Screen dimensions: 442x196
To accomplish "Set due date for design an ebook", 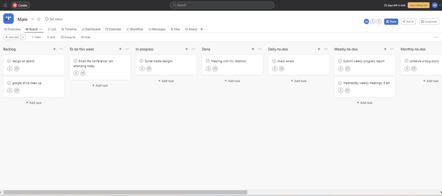I will pyautogui.click(x=17, y=68).
